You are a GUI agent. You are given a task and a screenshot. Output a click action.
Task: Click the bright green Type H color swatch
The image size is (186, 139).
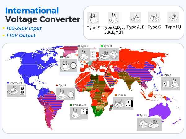102,46
